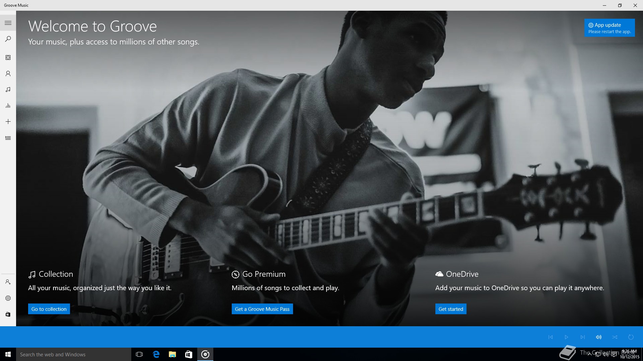Viewport: 643px width, 361px height.
Task: Click the OneDrive Get started button
Action: tap(451, 309)
